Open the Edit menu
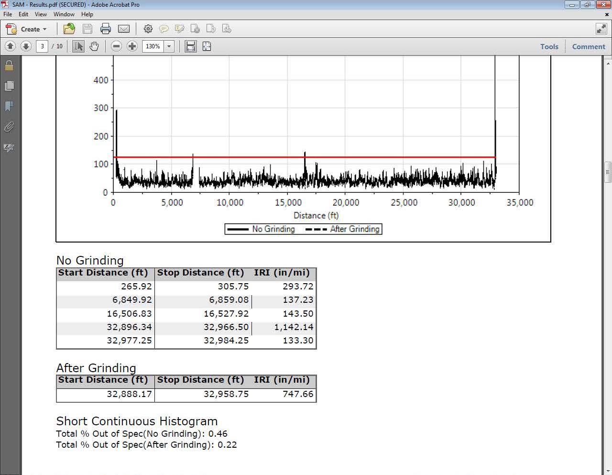Viewport: 612px width, 475px height. (x=23, y=14)
